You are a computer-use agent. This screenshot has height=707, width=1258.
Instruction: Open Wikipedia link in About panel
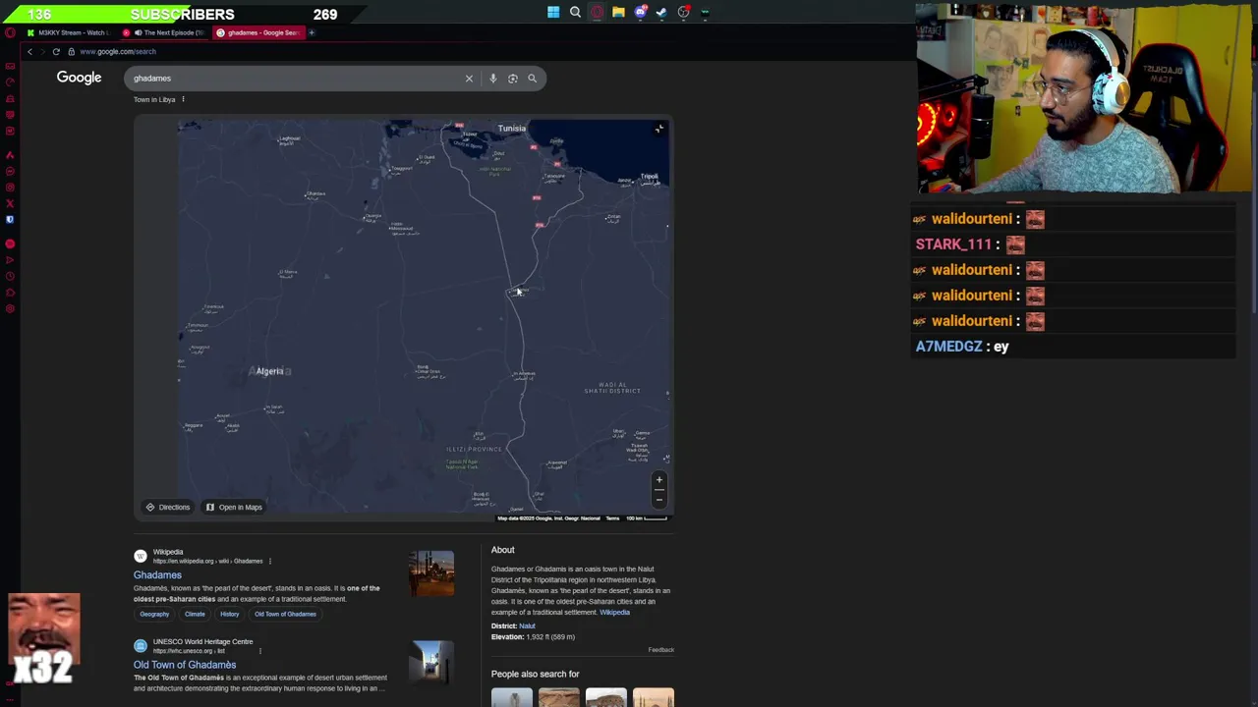(x=614, y=612)
